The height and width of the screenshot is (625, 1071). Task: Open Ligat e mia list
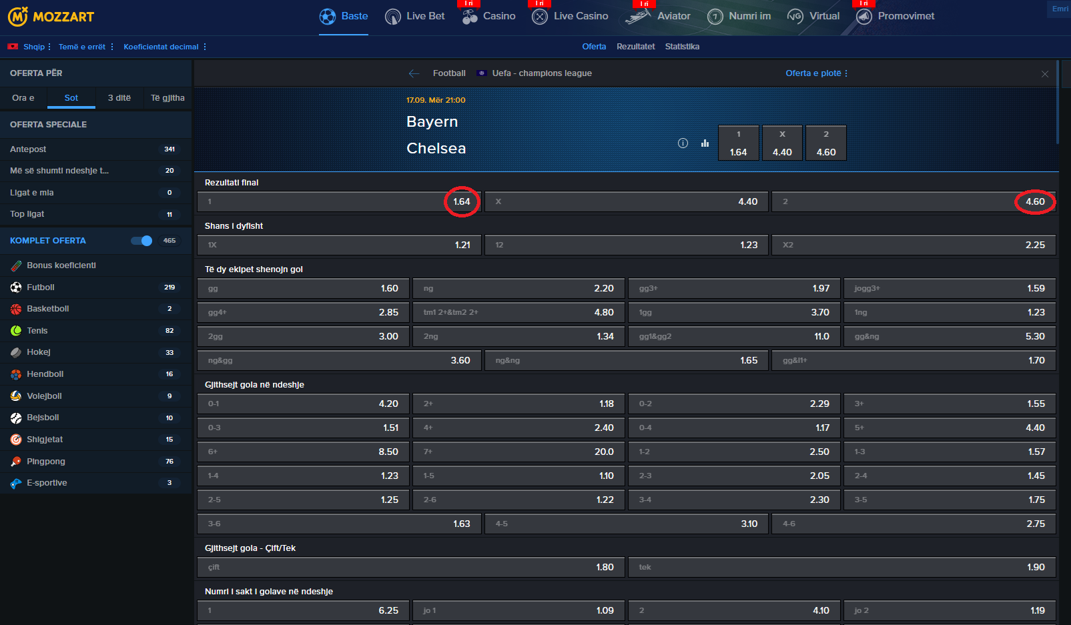pos(95,193)
